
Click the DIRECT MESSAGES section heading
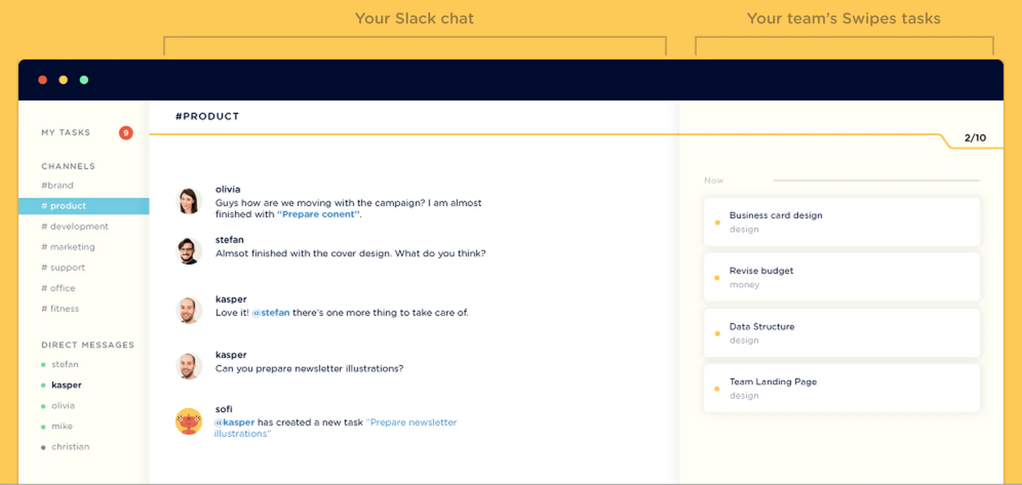point(88,345)
